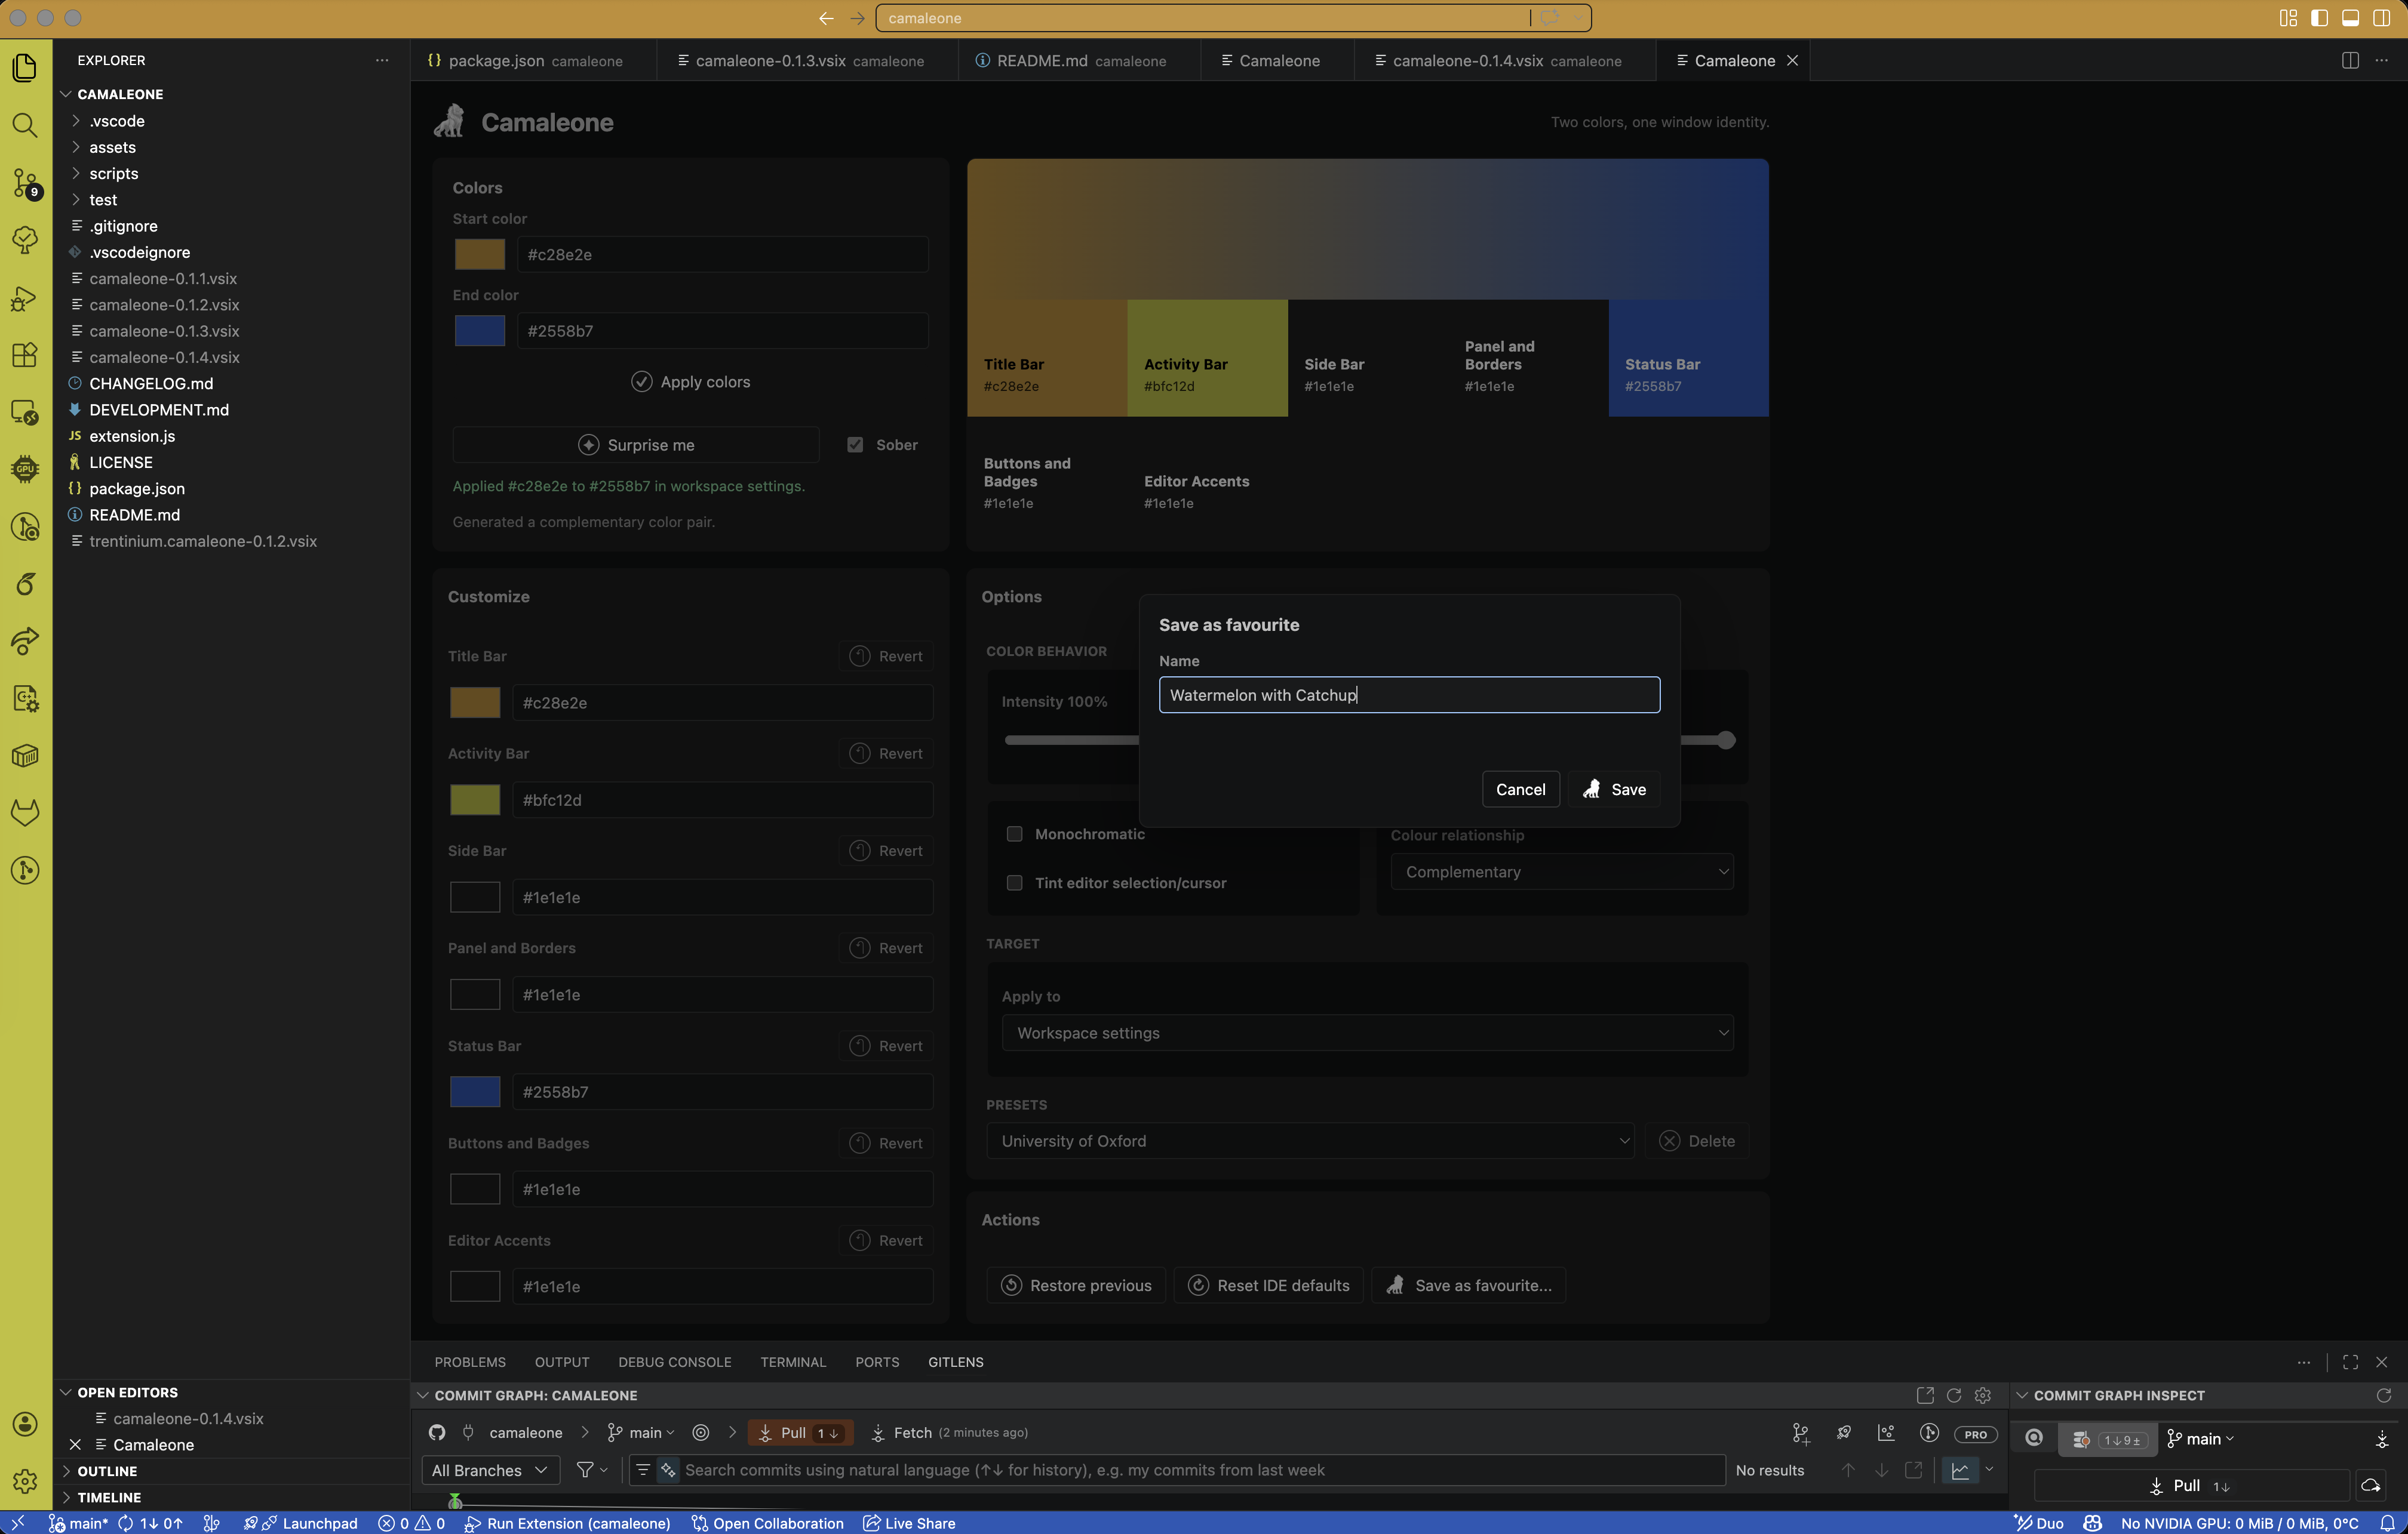Open Remote Explorer icon in activity bar

pyautogui.click(x=25, y=412)
